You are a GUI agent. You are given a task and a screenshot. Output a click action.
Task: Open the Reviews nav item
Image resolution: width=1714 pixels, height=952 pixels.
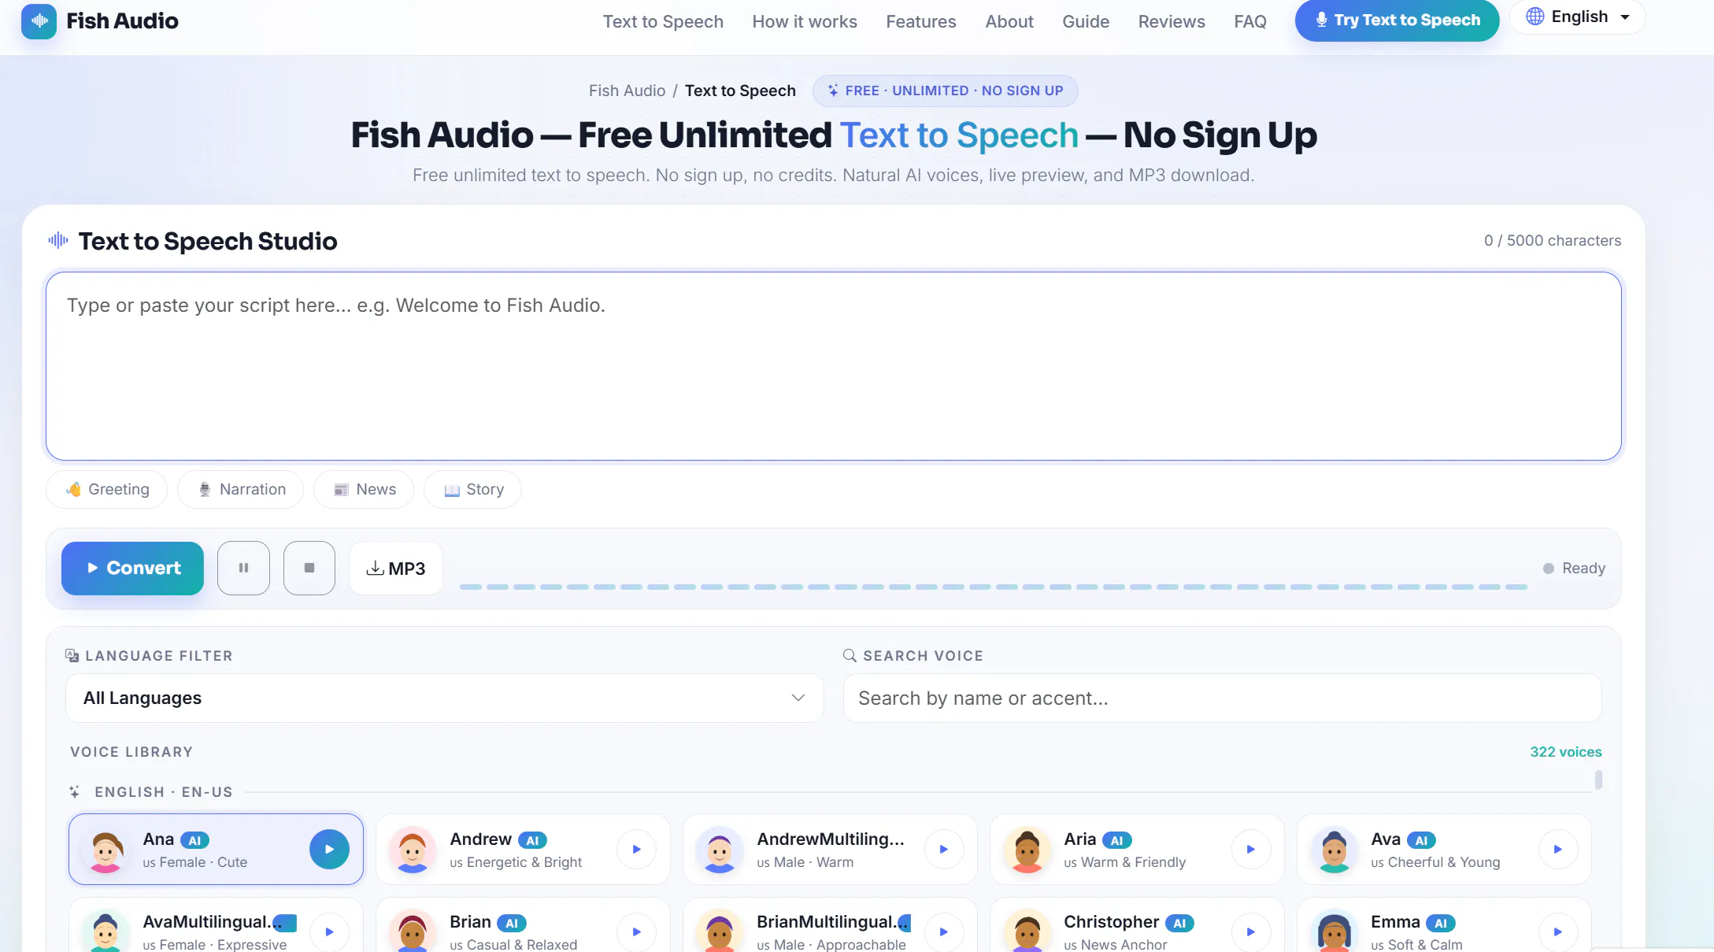[x=1172, y=21]
